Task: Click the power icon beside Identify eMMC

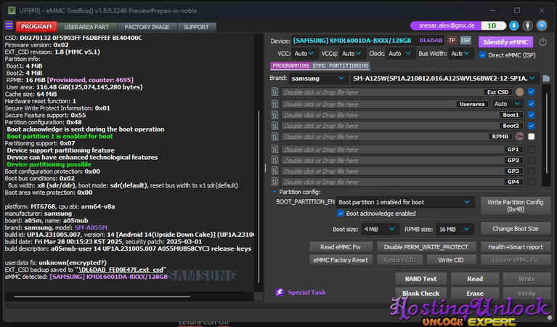Action: [543, 41]
